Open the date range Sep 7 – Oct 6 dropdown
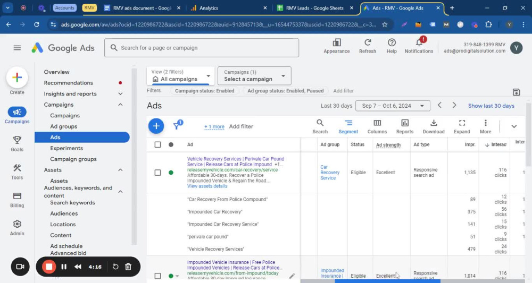 (393, 106)
